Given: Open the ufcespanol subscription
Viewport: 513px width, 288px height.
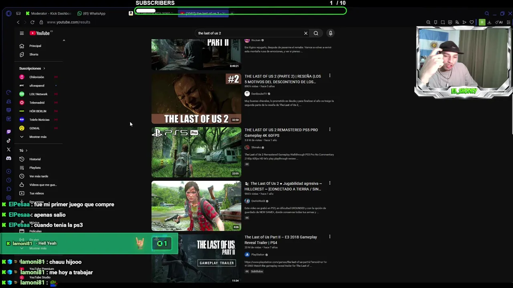Looking at the screenshot, I should pos(37,86).
